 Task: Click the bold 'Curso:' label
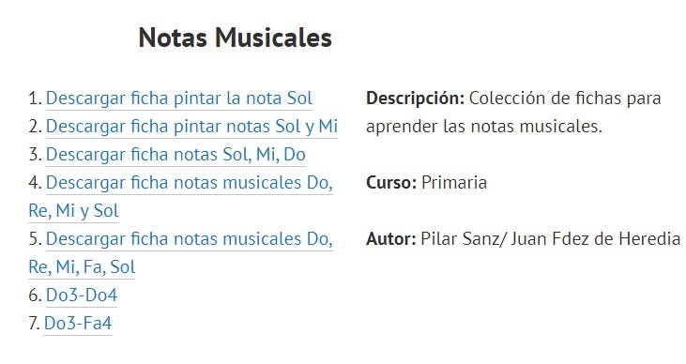click(391, 182)
